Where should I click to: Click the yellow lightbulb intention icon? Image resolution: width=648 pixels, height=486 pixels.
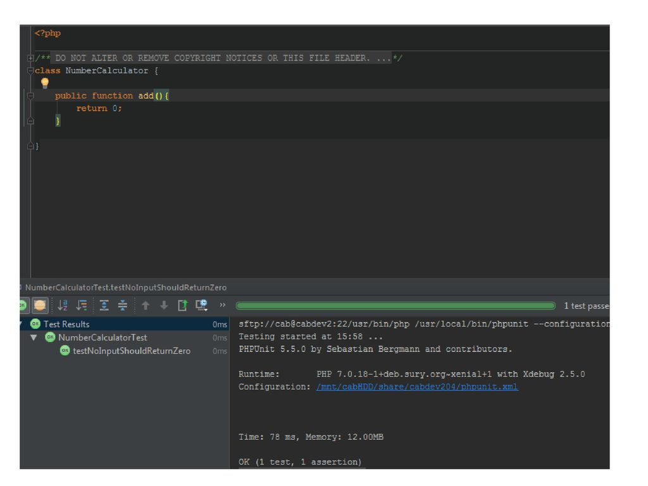coord(45,83)
